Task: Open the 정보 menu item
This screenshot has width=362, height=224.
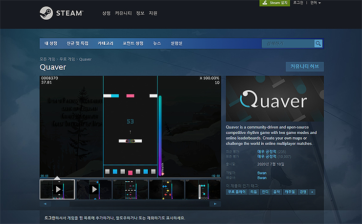Action: 140,13
